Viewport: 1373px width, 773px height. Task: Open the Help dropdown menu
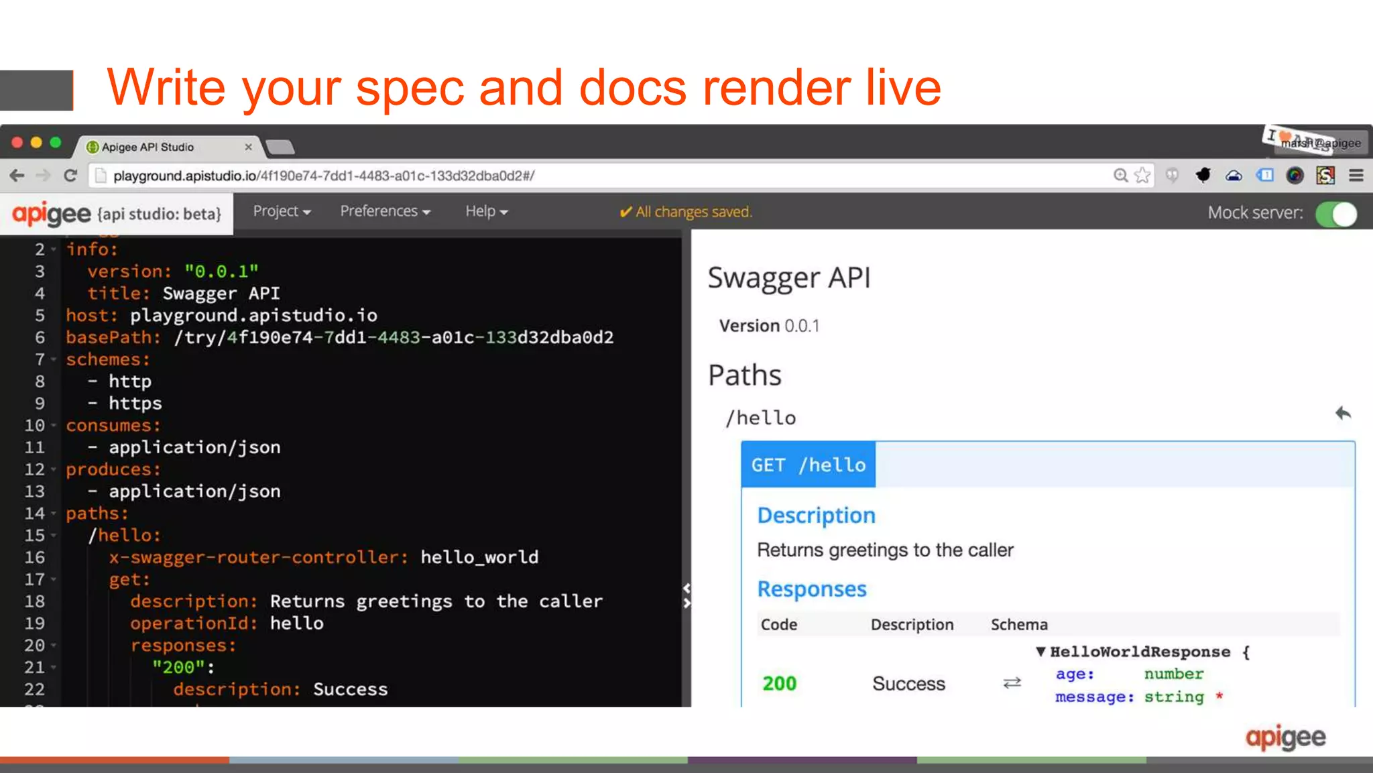click(x=487, y=211)
